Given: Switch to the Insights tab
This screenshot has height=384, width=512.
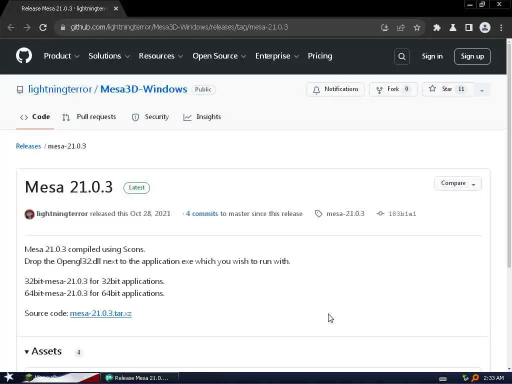Looking at the screenshot, I should (x=202, y=117).
